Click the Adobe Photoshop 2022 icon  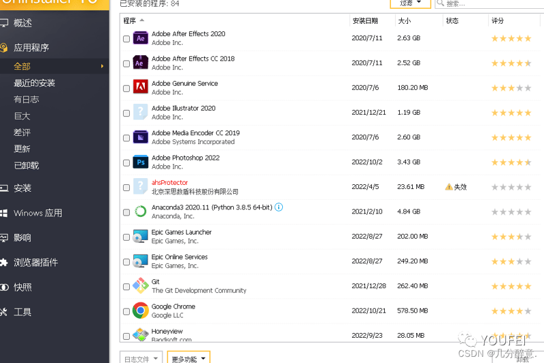(x=141, y=162)
